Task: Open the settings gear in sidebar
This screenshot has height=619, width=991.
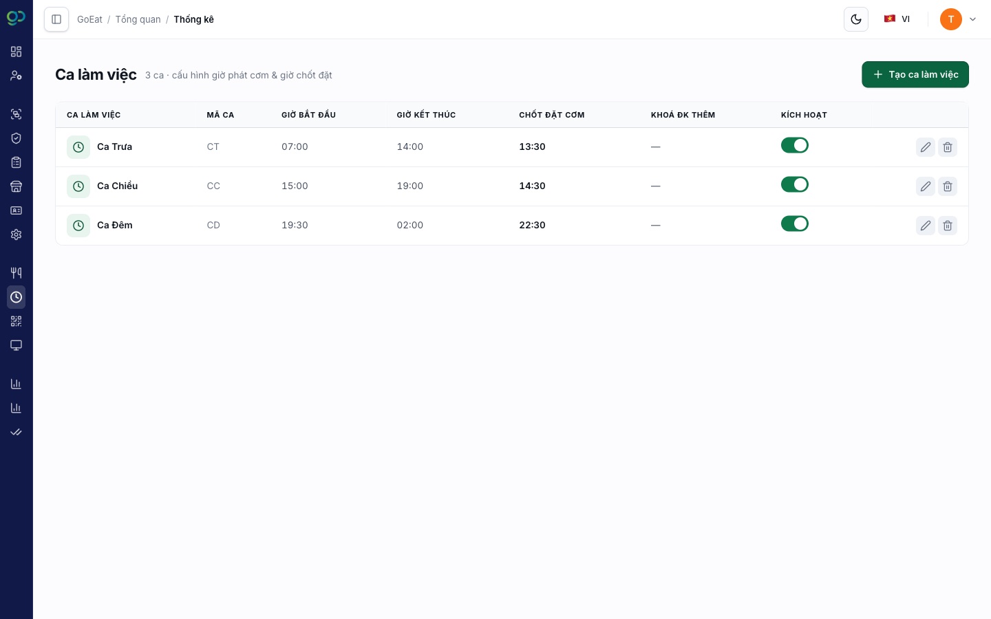Action: 17,235
